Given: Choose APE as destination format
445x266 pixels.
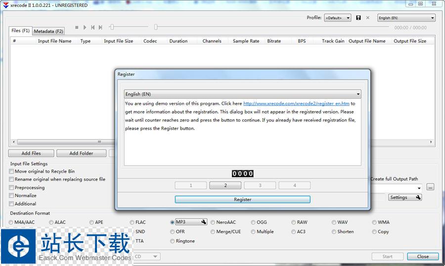Looking at the screenshot, I should point(91,222).
